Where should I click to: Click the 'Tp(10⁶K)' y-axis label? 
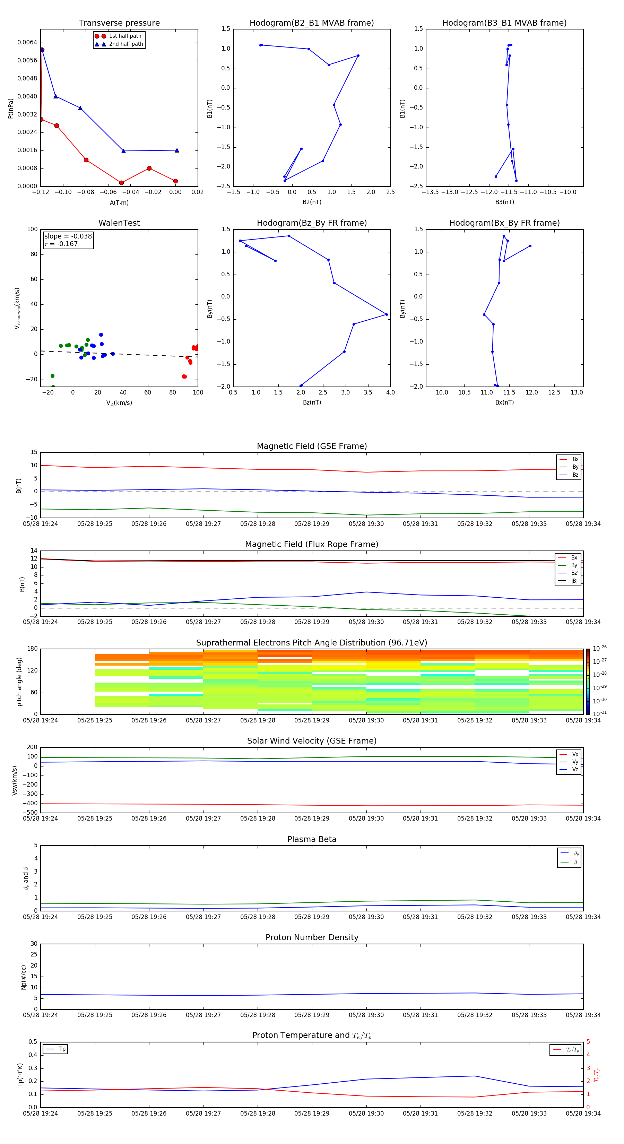pos(20,1075)
